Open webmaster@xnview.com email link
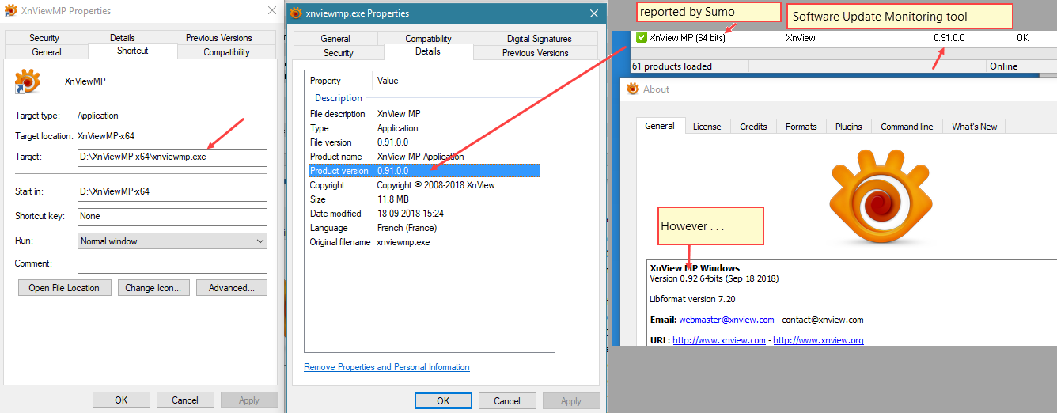 click(726, 320)
